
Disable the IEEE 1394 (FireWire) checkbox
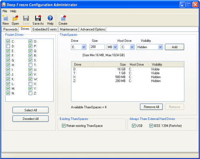(151, 126)
